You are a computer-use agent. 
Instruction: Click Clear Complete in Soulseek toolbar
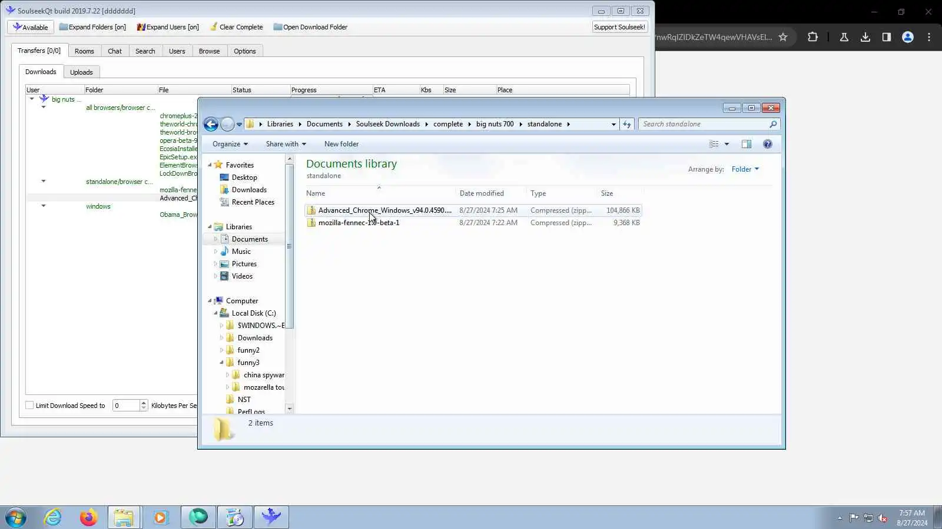pyautogui.click(x=236, y=27)
